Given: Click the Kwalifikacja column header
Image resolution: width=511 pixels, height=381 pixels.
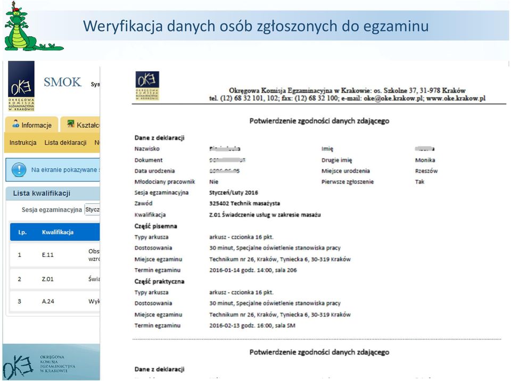Looking at the screenshot, I should (x=57, y=232).
